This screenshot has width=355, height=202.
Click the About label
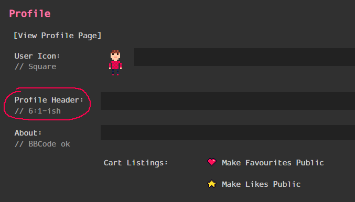[28, 133]
